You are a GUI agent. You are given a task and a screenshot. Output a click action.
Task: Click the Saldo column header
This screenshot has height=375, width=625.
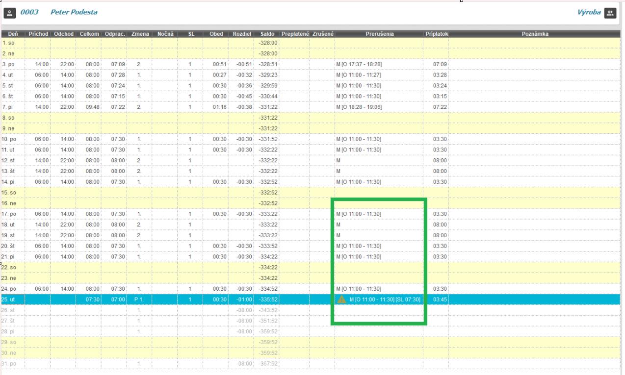pyautogui.click(x=267, y=34)
